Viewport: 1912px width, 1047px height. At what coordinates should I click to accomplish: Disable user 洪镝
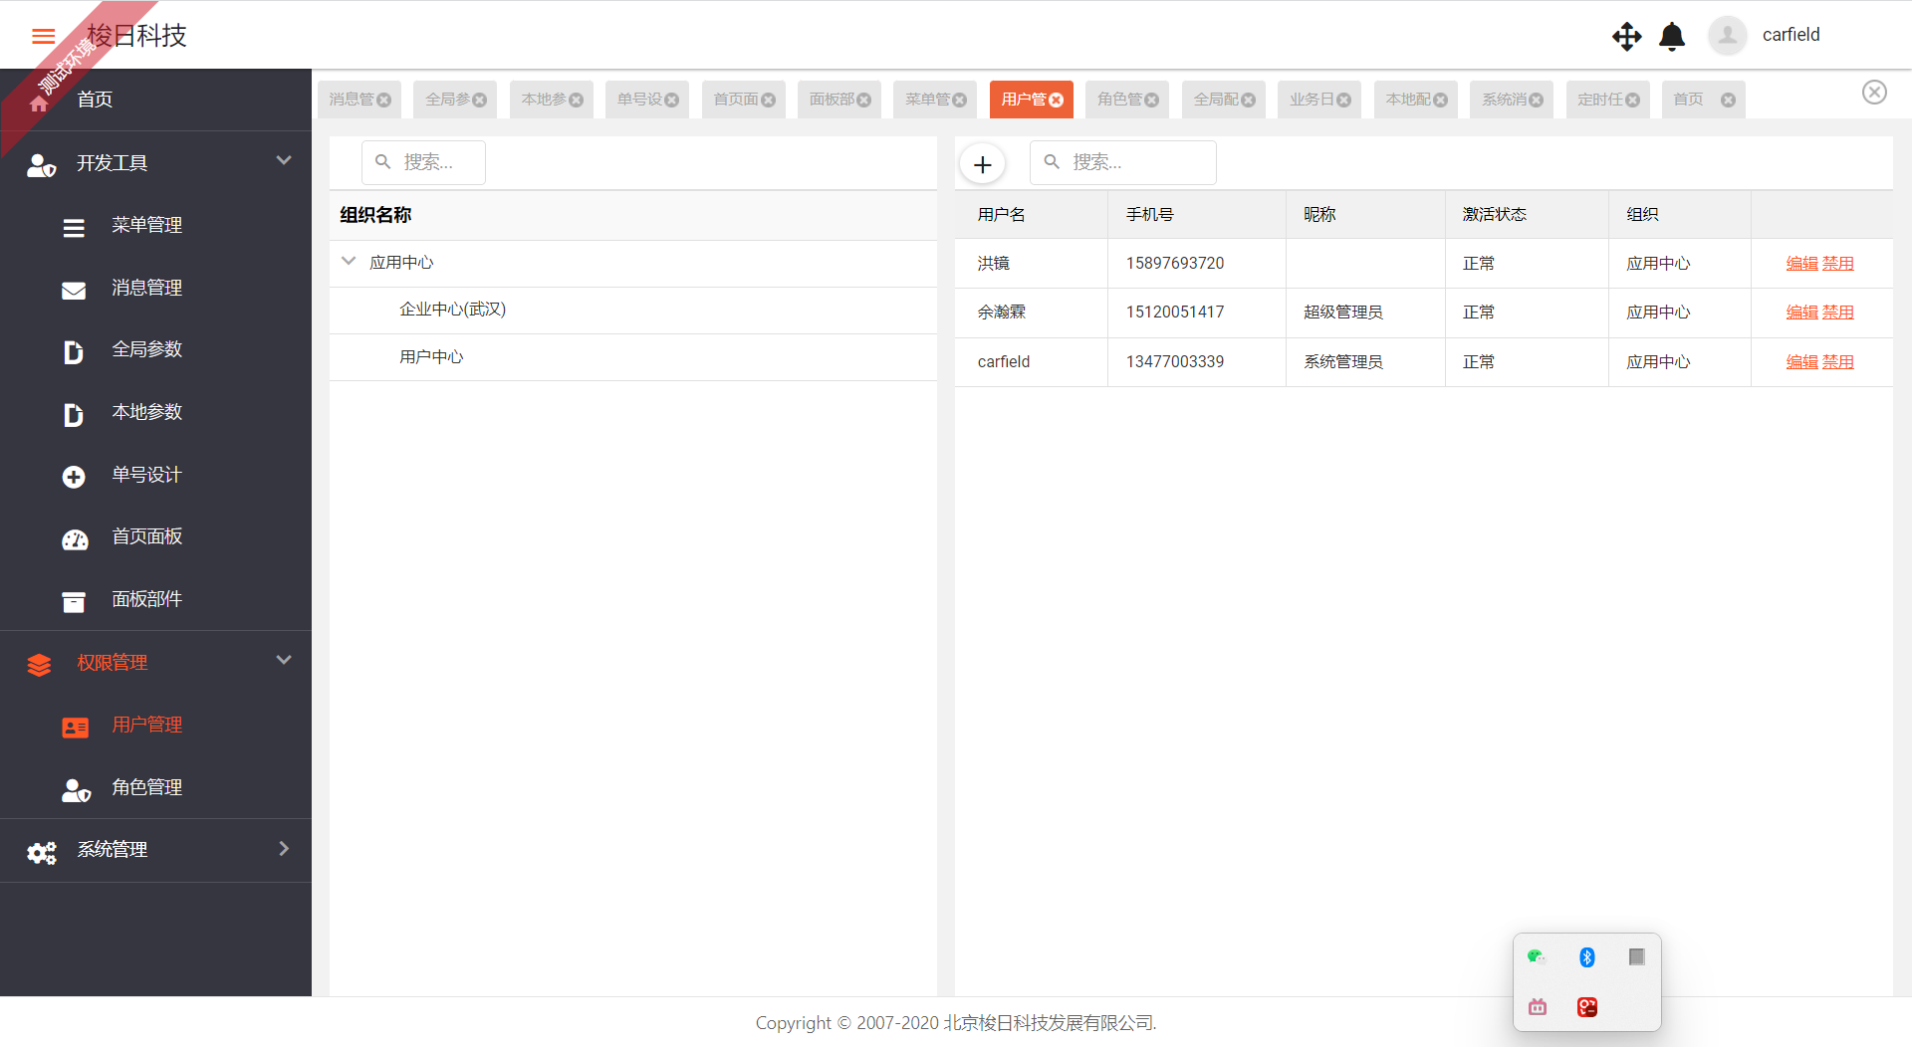pyautogui.click(x=1837, y=264)
